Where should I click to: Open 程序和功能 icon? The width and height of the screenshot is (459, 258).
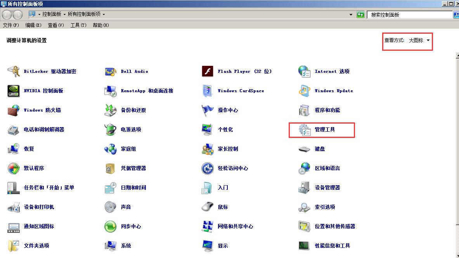[x=305, y=110]
